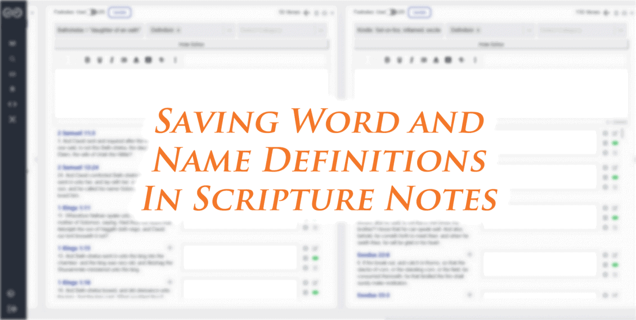Toggle bold in the Kindle panel editor
The image size is (636, 320).
(387, 60)
